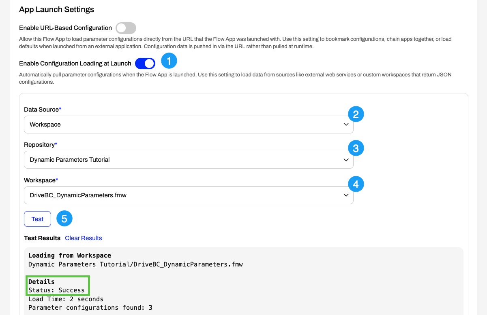
Task: Click the Clear Results link
Action: click(x=84, y=238)
